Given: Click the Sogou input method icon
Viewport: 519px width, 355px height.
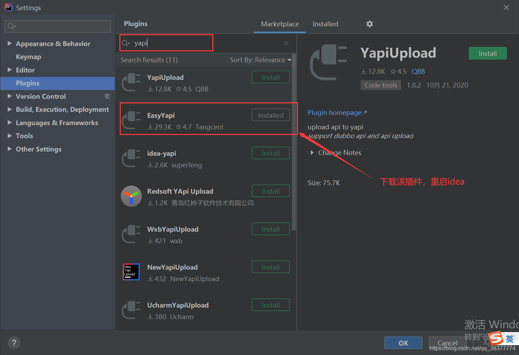Looking at the screenshot, I should (x=496, y=338).
